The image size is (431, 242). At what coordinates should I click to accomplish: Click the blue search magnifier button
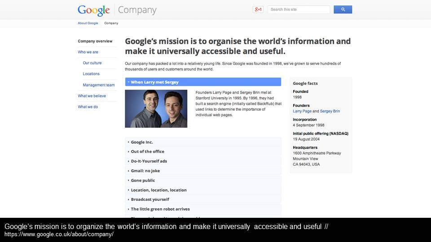click(x=343, y=9)
